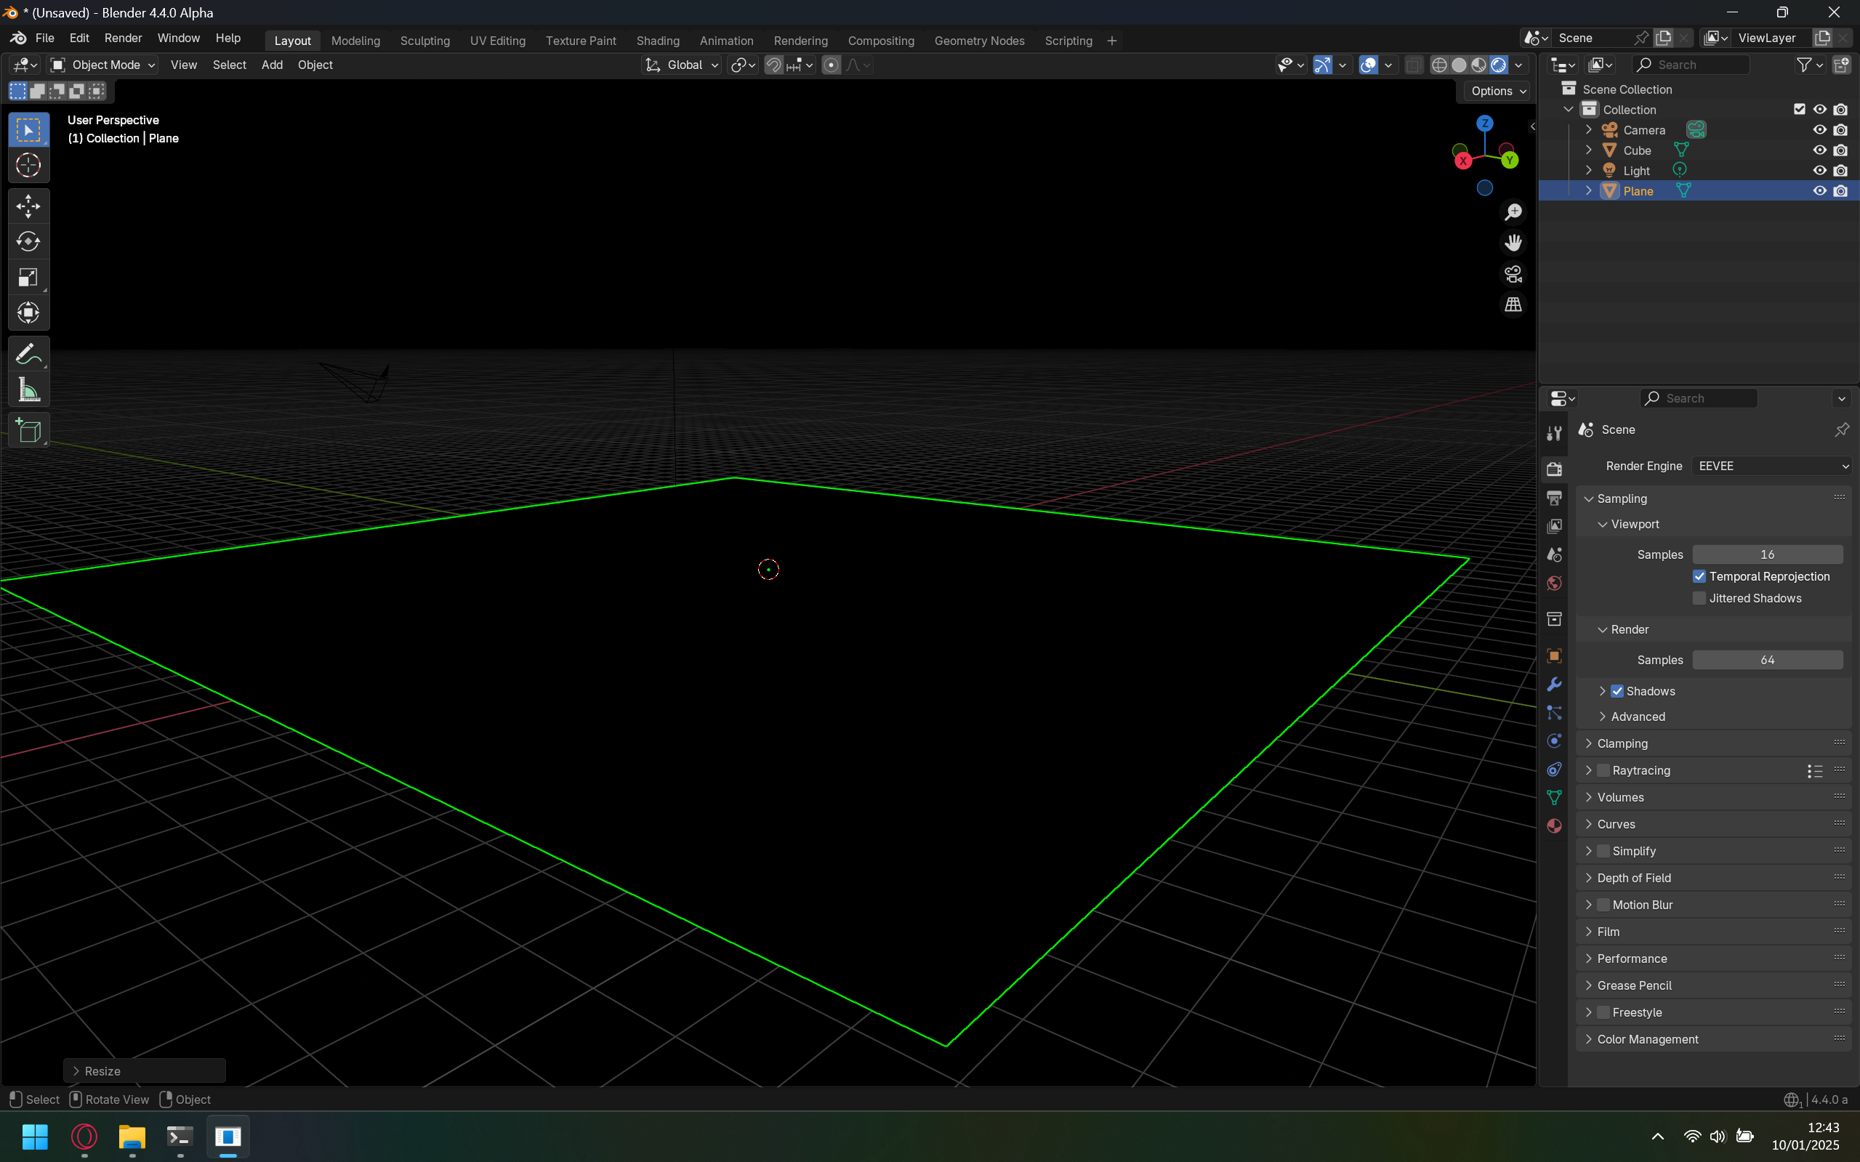This screenshot has width=1860, height=1162.
Task: Select the Measure tool
Action: (x=28, y=390)
